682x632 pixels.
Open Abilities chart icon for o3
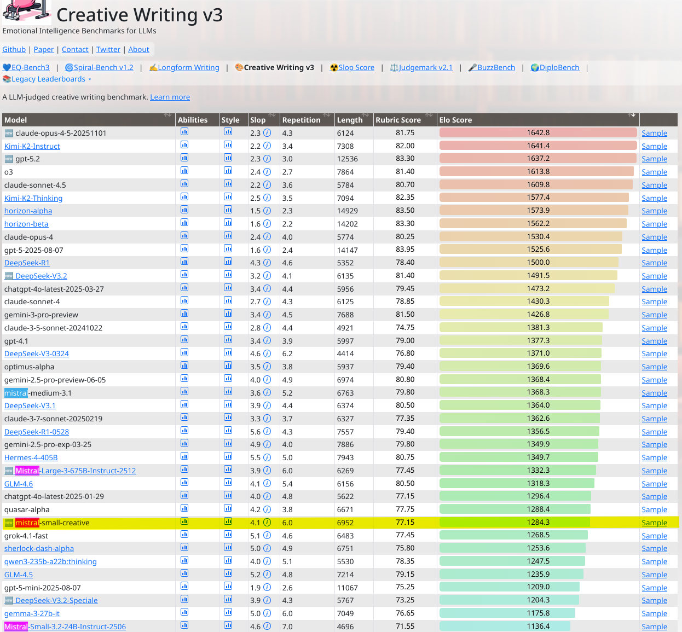(x=184, y=171)
